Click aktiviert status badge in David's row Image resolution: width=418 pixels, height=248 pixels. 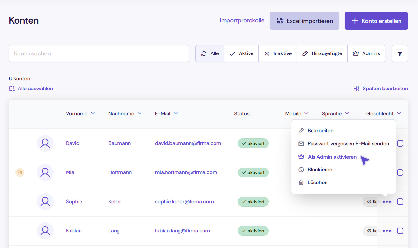253,143
